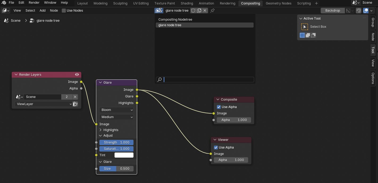Open the node tree browse icon

[x=159, y=11]
